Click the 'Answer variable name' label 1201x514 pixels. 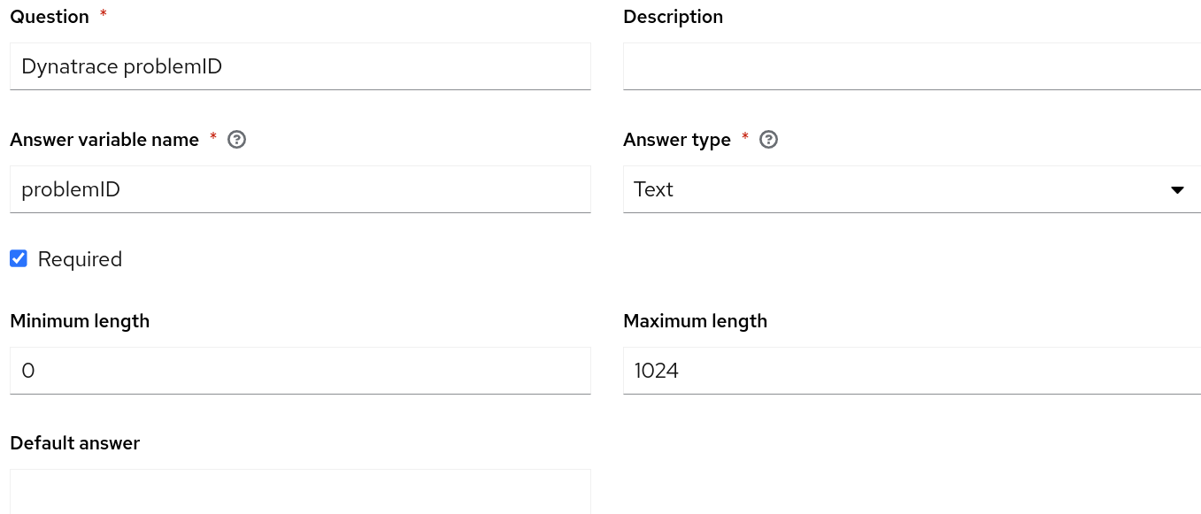pyautogui.click(x=104, y=140)
